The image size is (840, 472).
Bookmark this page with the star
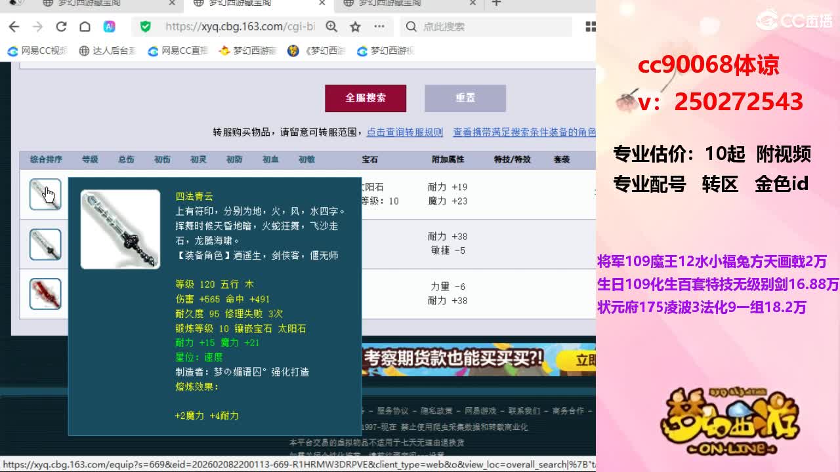coord(355,27)
